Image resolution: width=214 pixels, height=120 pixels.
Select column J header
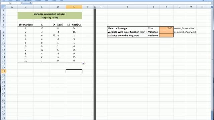tap(153, 7)
